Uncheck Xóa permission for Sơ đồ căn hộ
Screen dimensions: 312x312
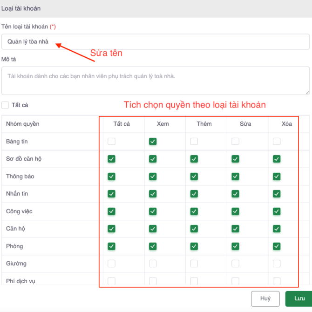277,159
